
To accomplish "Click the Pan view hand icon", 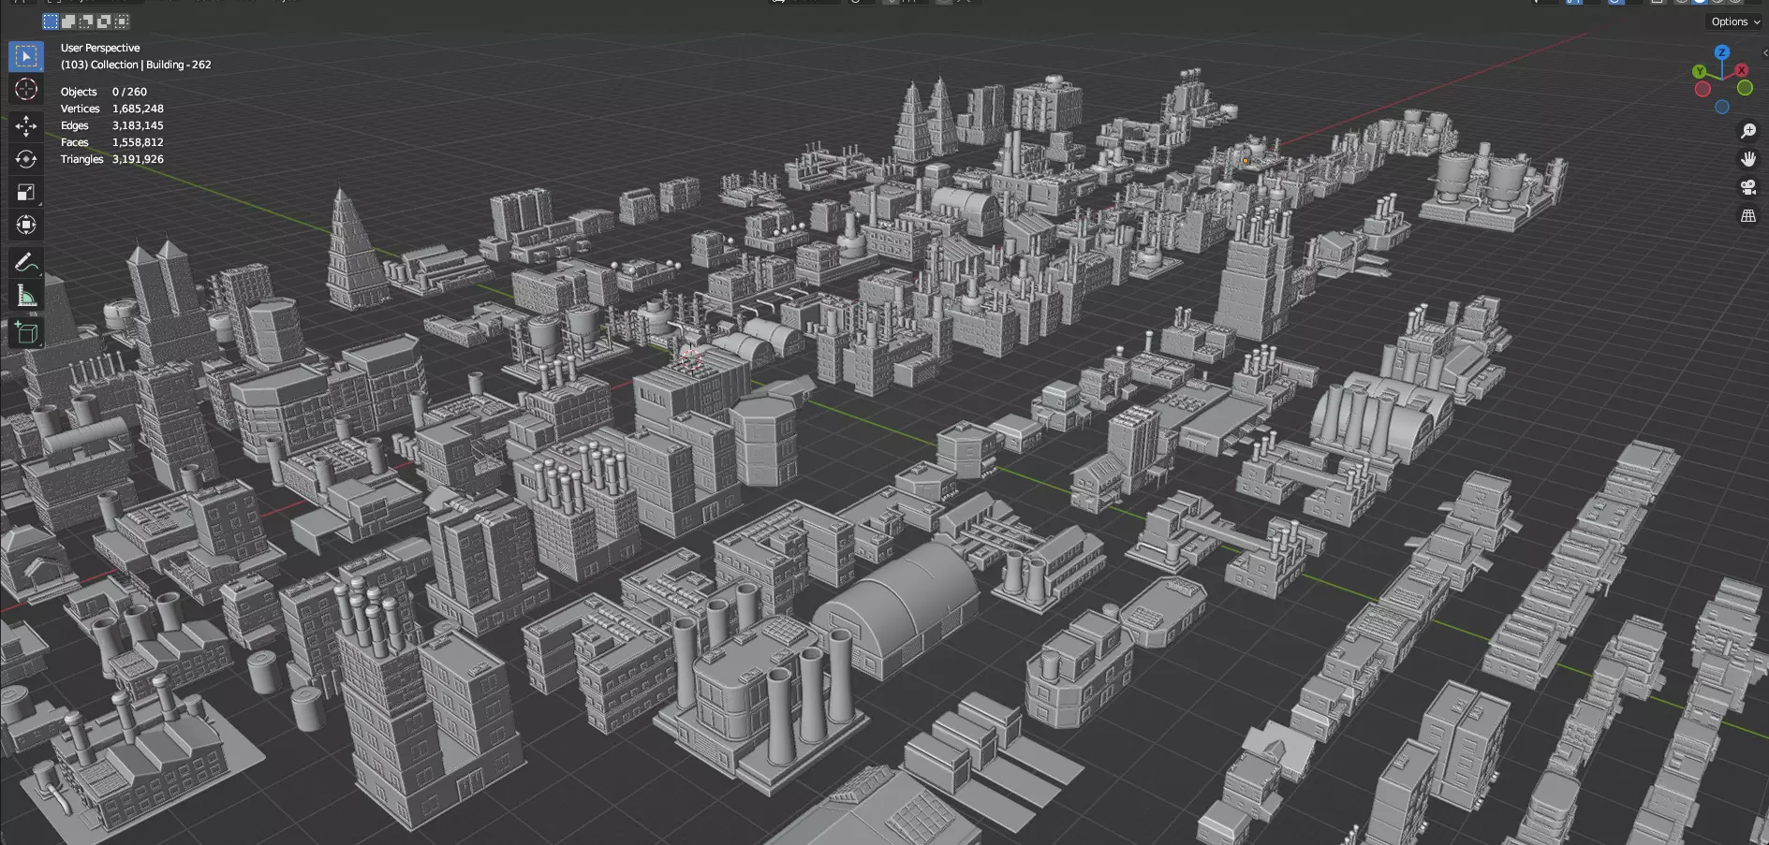I will click(x=1748, y=159).
